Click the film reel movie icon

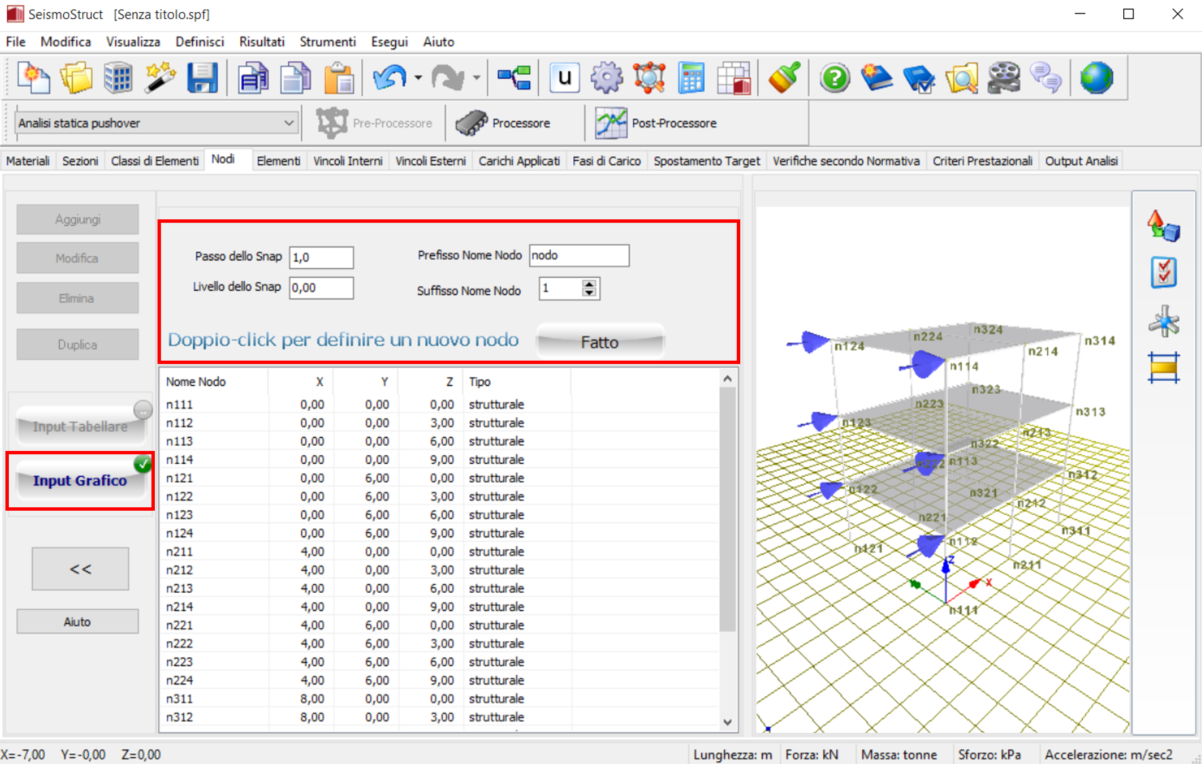click(1004, 78)
